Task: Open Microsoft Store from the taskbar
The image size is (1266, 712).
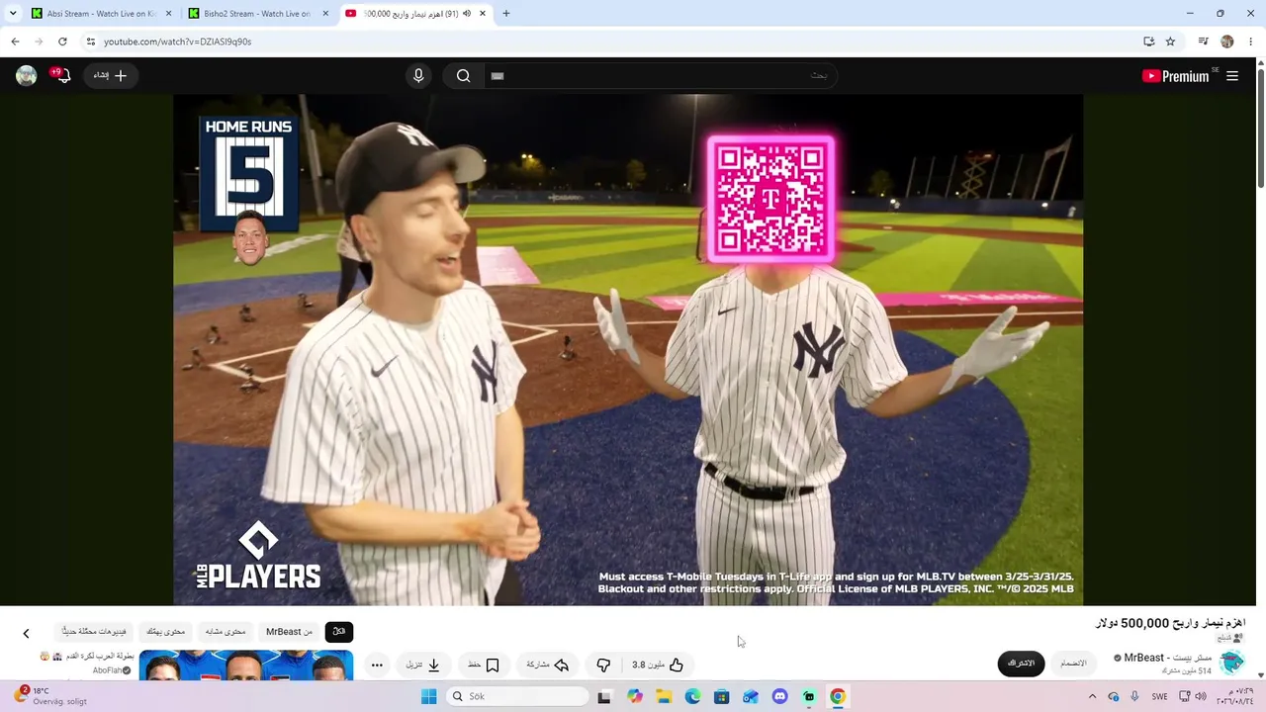Action: coord(721,696)
